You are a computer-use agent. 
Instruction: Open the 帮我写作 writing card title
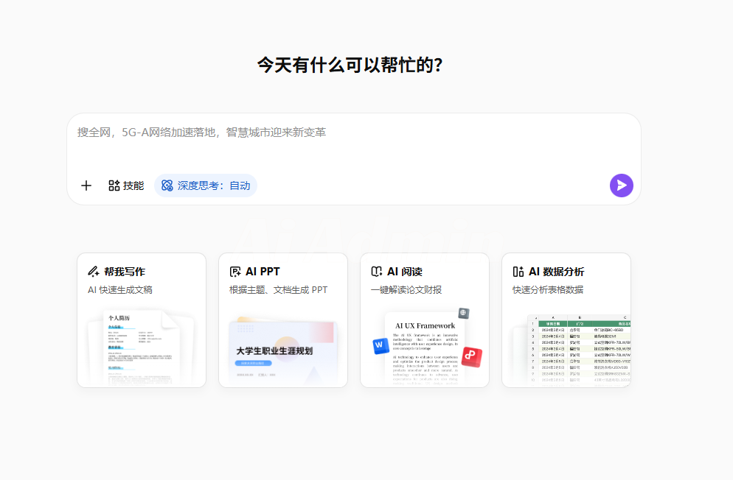pyautogui.click(x=125, y=272)
